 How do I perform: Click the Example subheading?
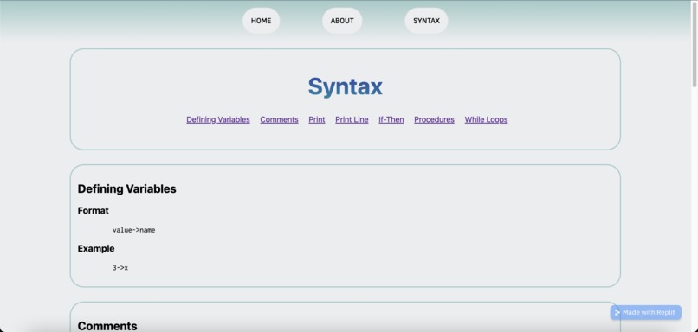(96, 248)
